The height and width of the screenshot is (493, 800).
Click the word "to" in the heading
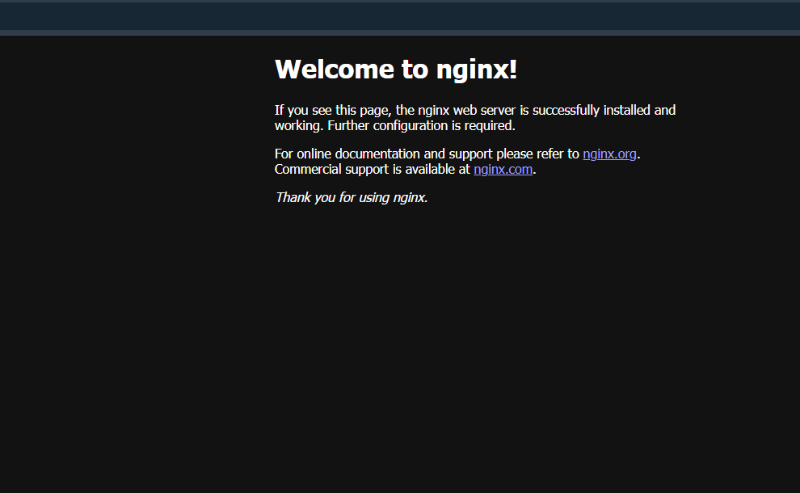pos(415,70)
